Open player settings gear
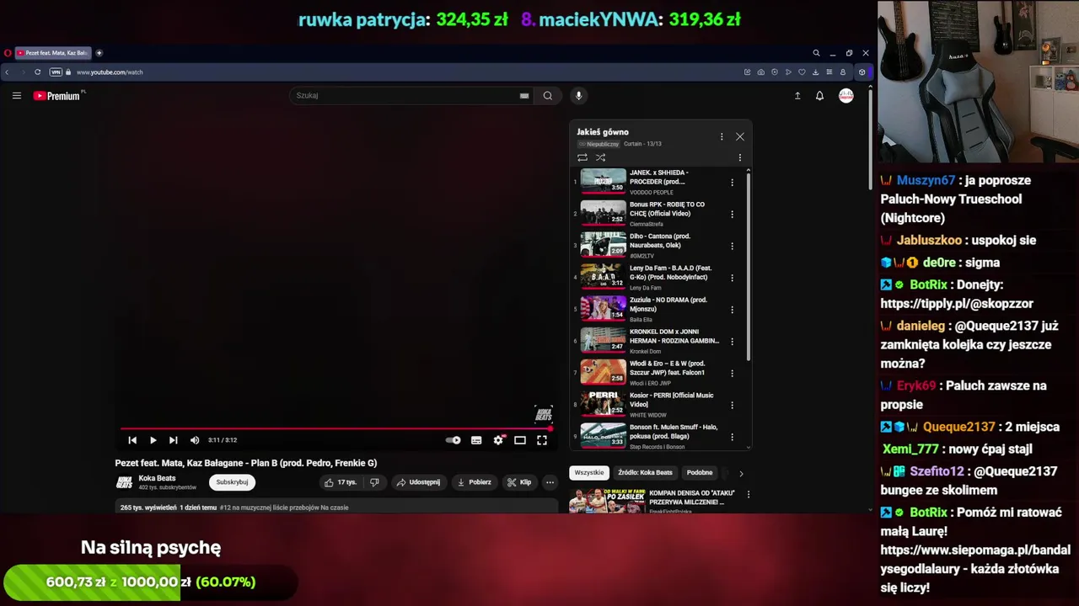This screenshot has width=1079, height=606. 498,440
